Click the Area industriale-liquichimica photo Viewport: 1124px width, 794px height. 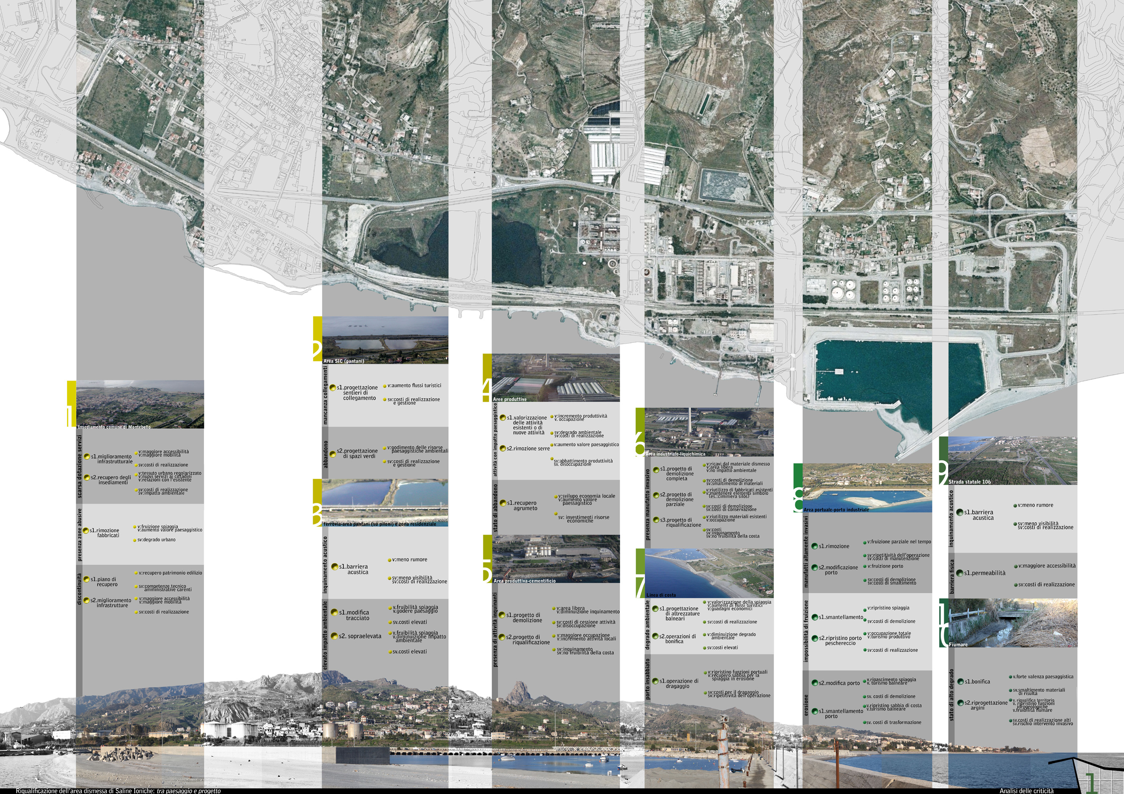[x=709, y=432]
